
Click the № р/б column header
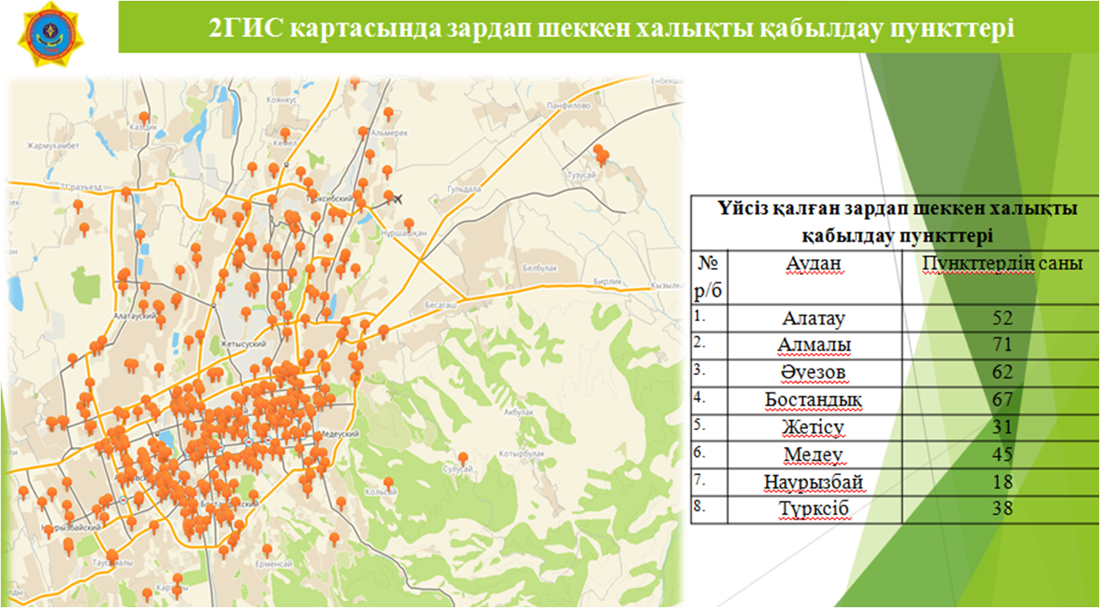pyautogui.click(x=709, y=276)
